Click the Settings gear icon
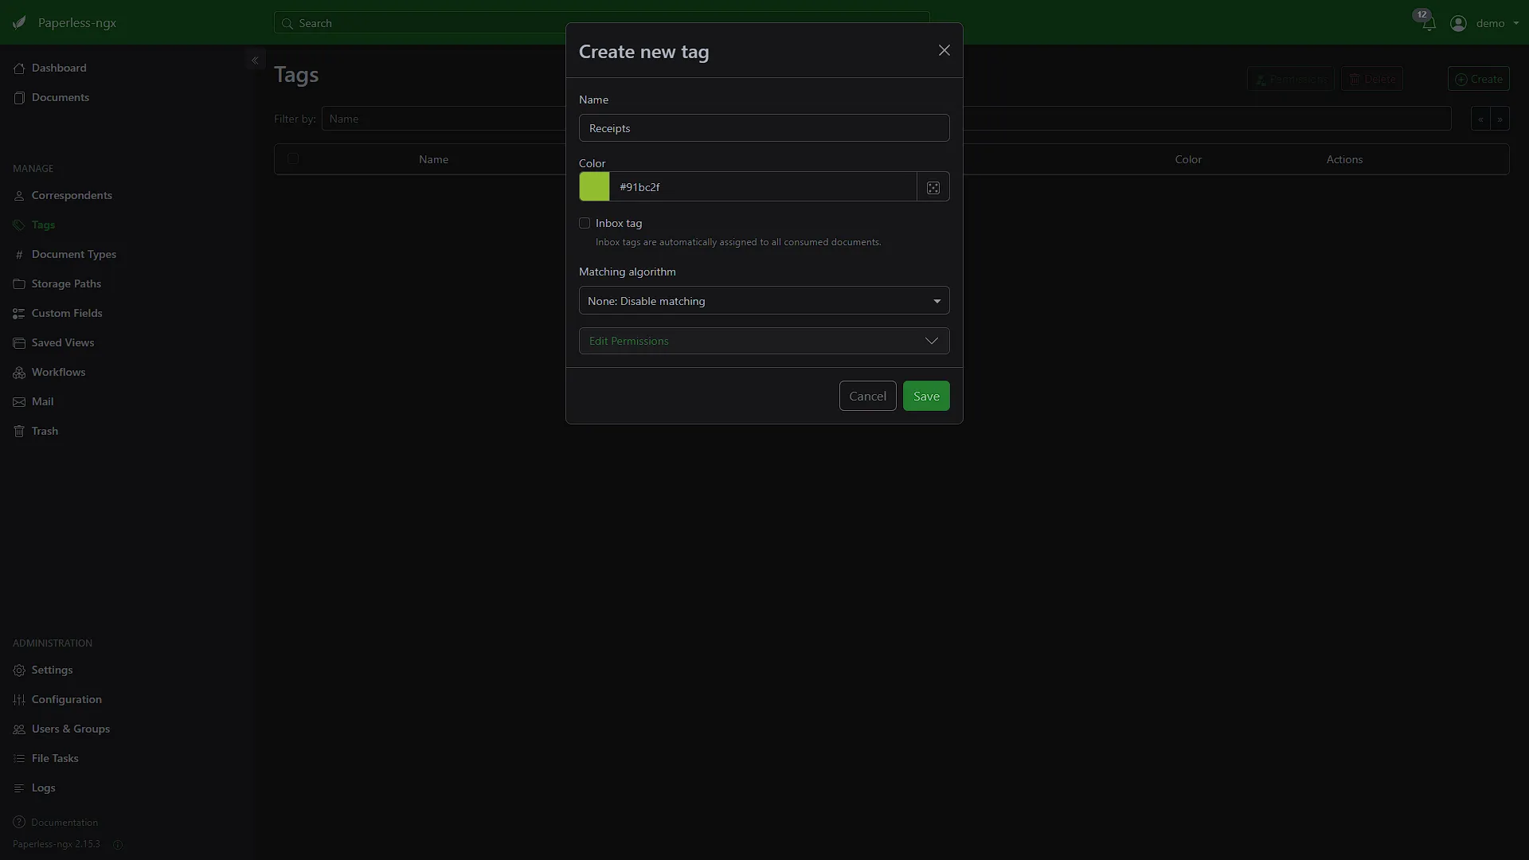Viewport: 1529px width, 860px height. (19, 670)
